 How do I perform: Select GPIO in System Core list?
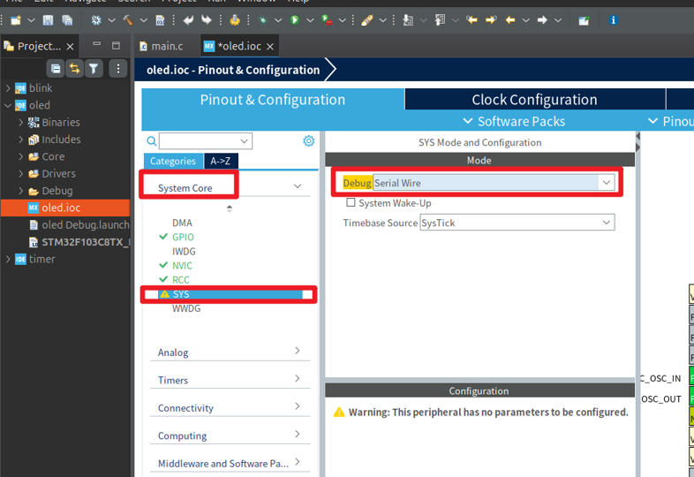[x=183, y=238]
